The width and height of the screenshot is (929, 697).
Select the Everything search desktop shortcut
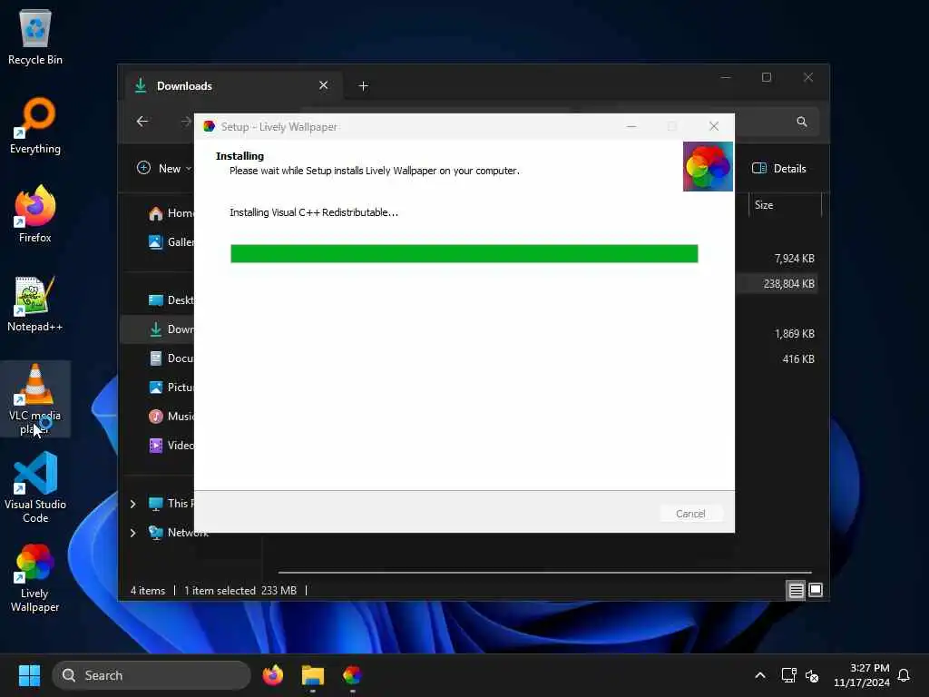[35, 125]
